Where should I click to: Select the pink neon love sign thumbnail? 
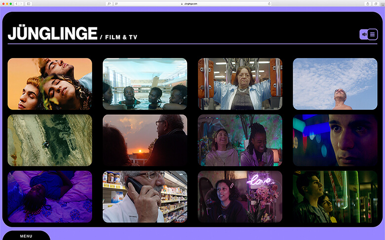coord(240,196)
